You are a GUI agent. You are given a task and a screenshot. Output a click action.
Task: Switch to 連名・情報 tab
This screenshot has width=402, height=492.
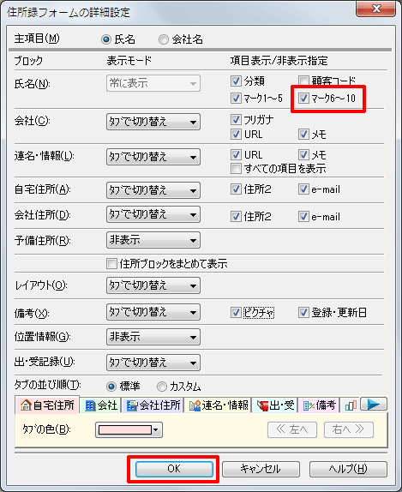tap(218, 405)
